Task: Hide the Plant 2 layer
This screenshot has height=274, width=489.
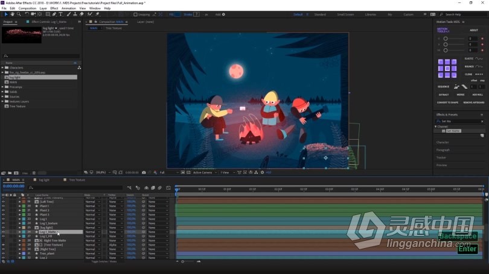Action: pyautogui.click(x=3, y=210)
